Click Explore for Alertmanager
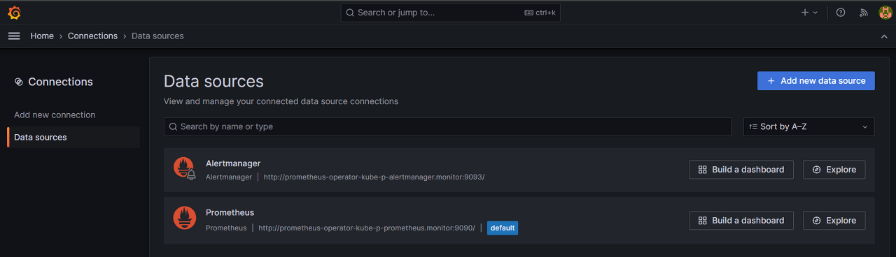Screen dimensions: 896x257 point(834,170)
